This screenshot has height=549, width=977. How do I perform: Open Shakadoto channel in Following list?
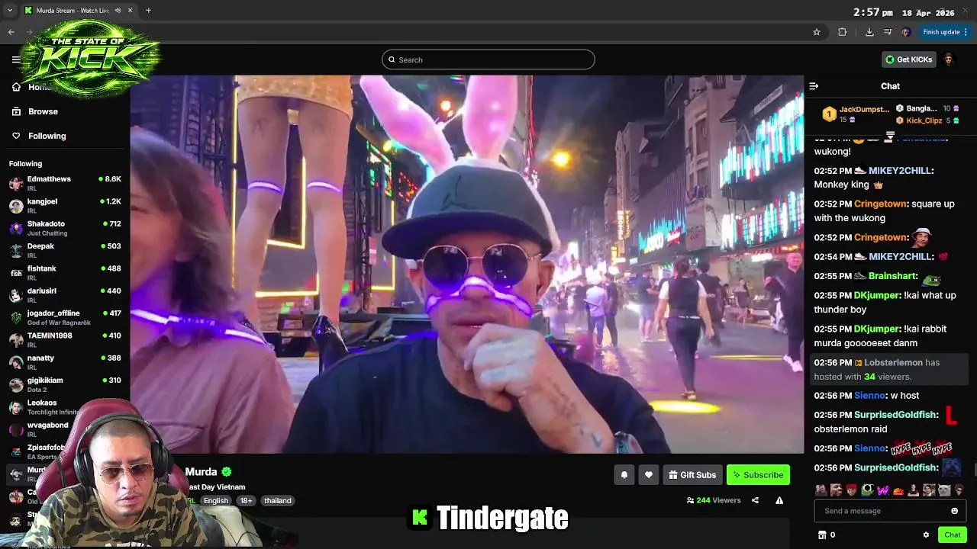pyautogui.click(x=65, y=228)
